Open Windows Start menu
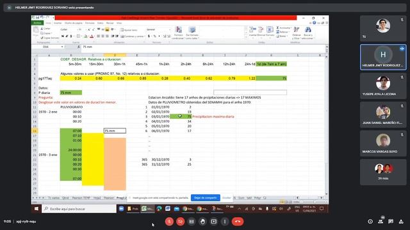This screenshot has width=410, height=230. pyautogui.click(x=37, y=209)
